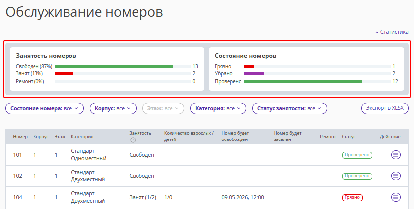Open action menu for room 101
Image resolution: width=414 pixels, height=209 pixels.
(x=396, y=155)
